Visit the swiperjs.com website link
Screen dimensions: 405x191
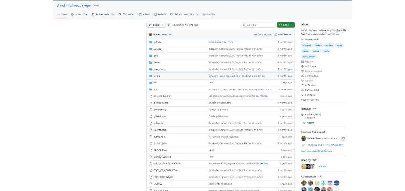pyautogui.click(x=312, y=40)
